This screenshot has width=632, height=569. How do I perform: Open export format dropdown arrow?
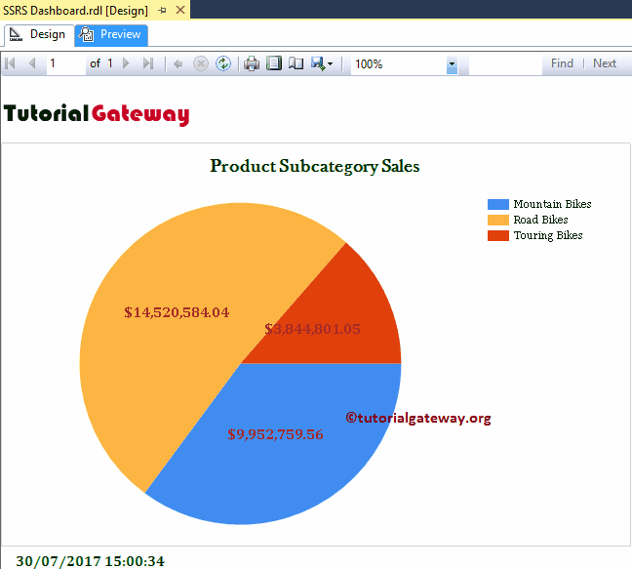click(330, 63)
